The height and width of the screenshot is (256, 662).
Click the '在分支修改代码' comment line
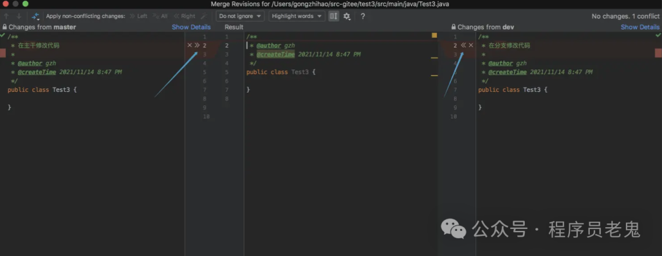509,45
